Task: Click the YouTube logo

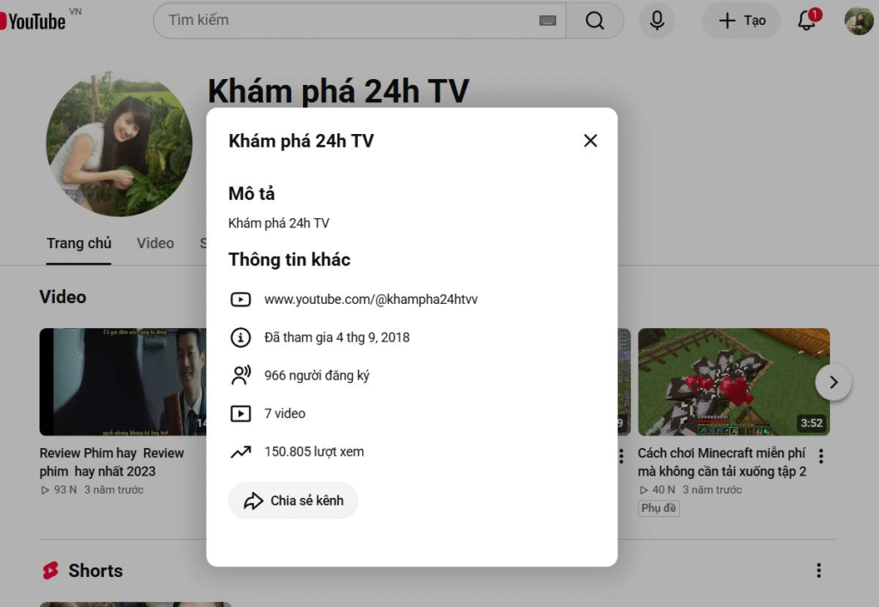Action: pos(33,21)
